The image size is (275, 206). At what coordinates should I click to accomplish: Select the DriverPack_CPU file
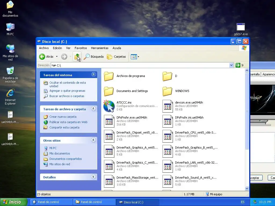[x=189, y=136]
